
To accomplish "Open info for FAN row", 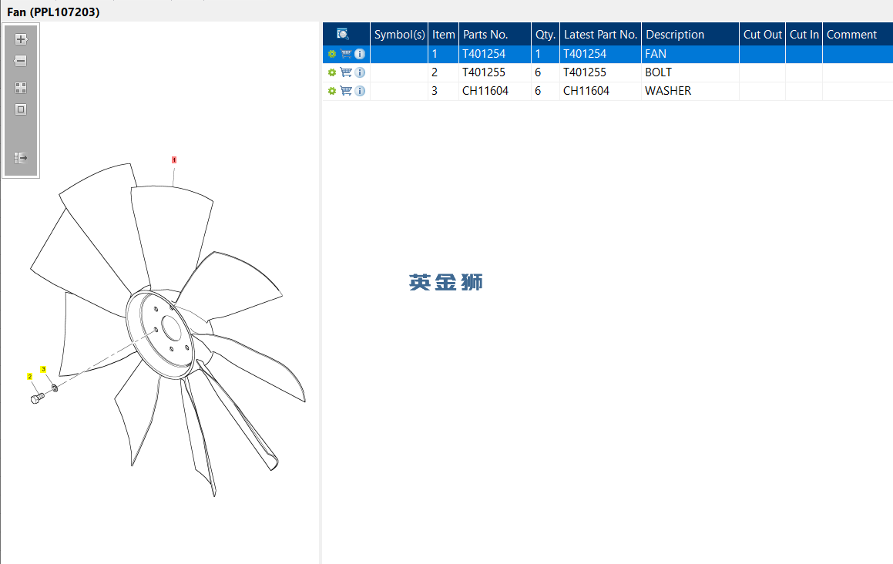I will [360, 54].
